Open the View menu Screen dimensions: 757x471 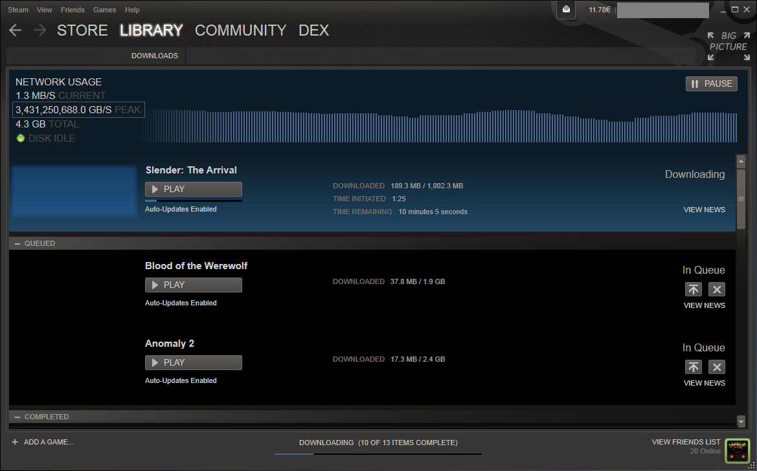coord(45,10)
